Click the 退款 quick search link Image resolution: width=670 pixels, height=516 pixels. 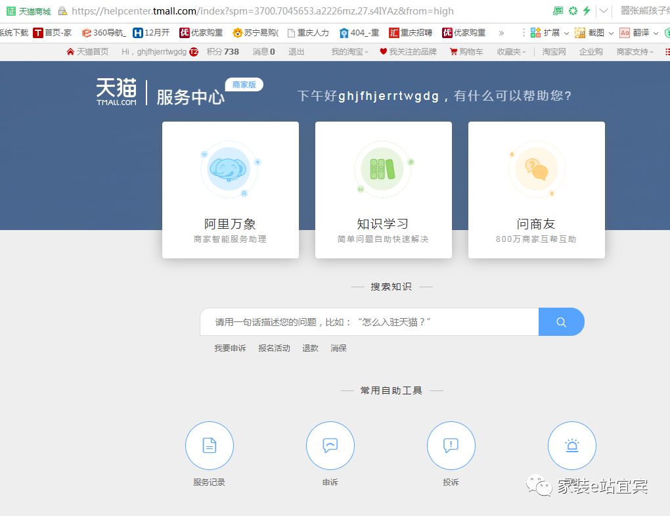point(310,348)
